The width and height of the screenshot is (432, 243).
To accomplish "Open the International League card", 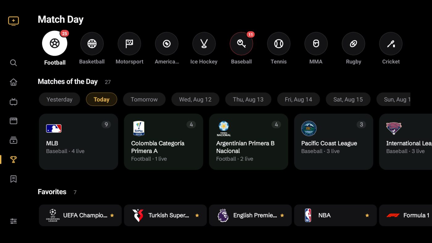I will click(x=405, y=142).
